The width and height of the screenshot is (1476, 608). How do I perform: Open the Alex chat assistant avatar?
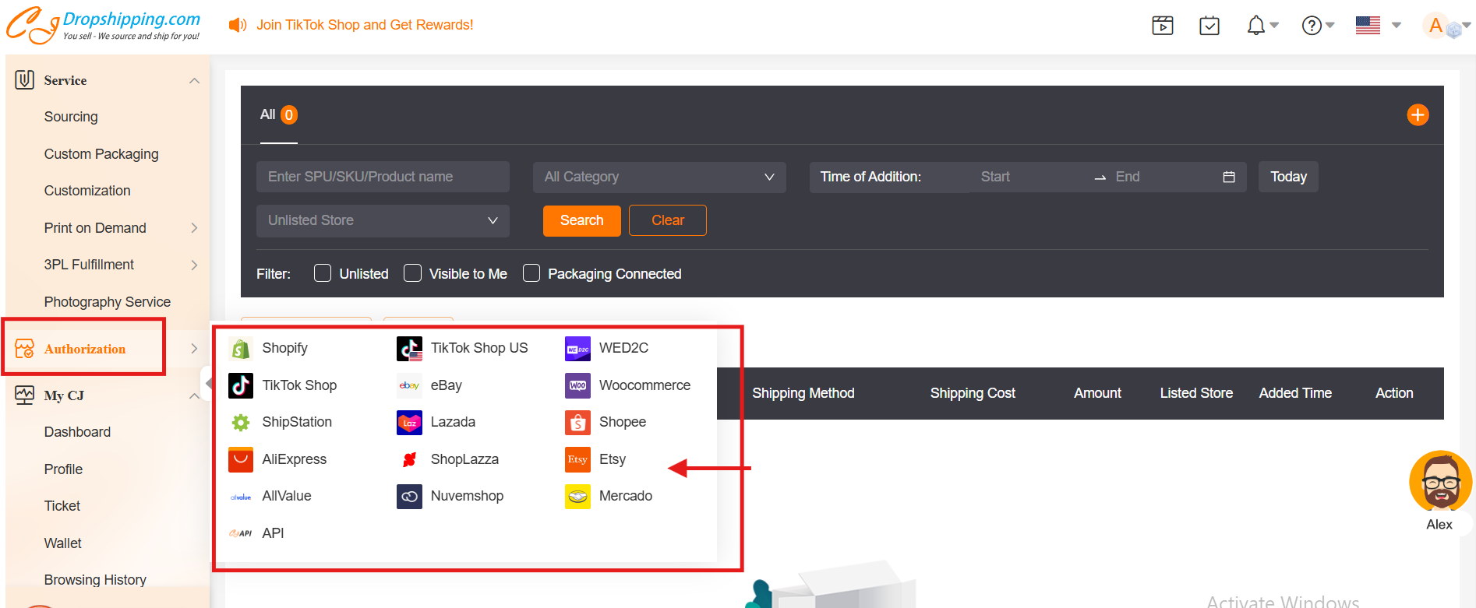point(1440,483)
